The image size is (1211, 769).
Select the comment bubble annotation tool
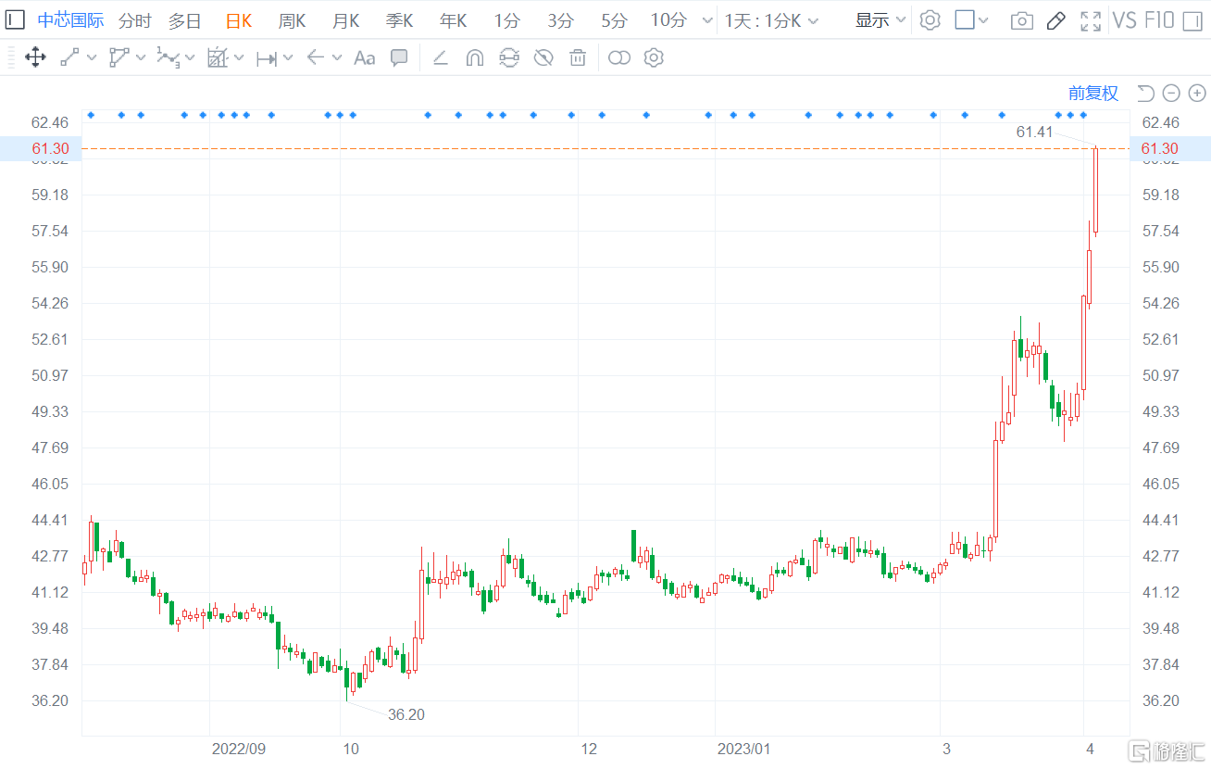click(x=399, y=58)
